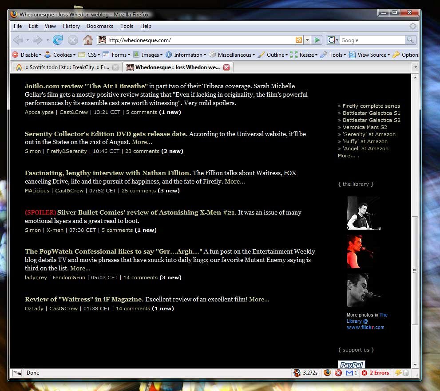Open the search engine selector dropdown
This screenshot has height=391, width=440.
pos(333,40)
